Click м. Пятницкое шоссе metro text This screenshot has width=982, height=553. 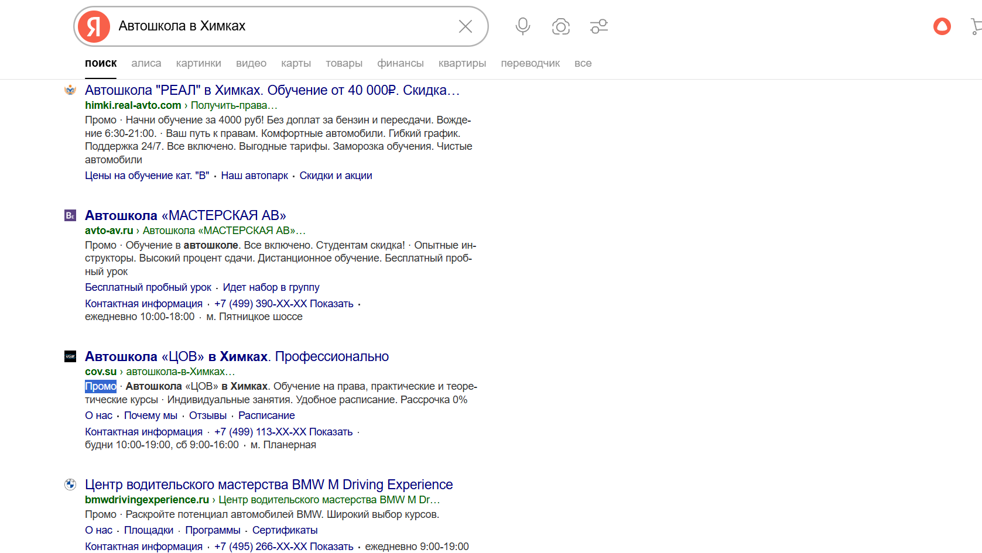pos(255,317)
